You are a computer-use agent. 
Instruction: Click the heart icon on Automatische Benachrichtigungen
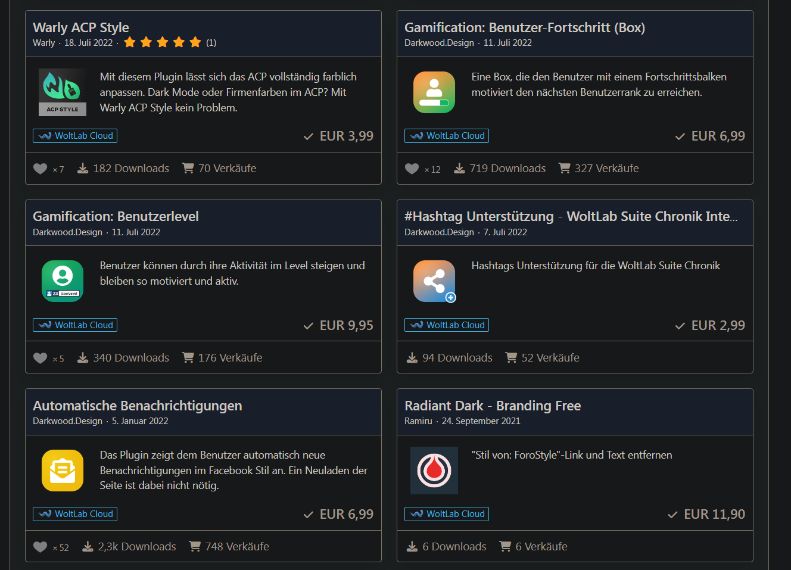40,547
